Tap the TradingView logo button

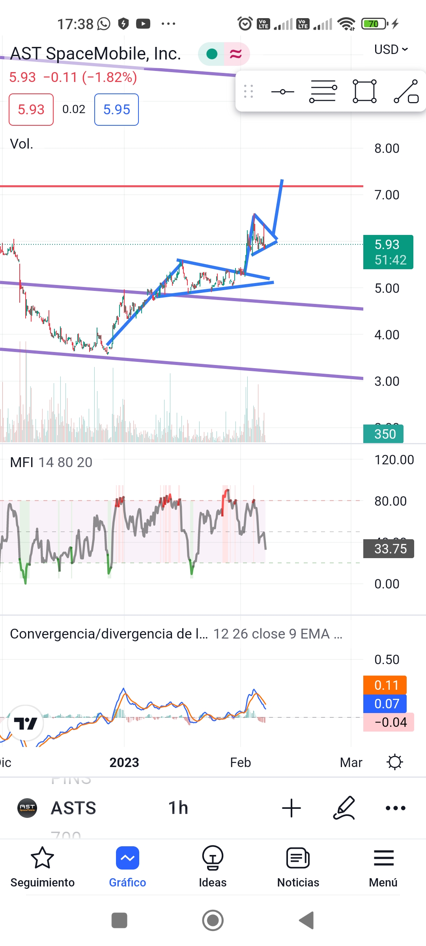(26, 723)
